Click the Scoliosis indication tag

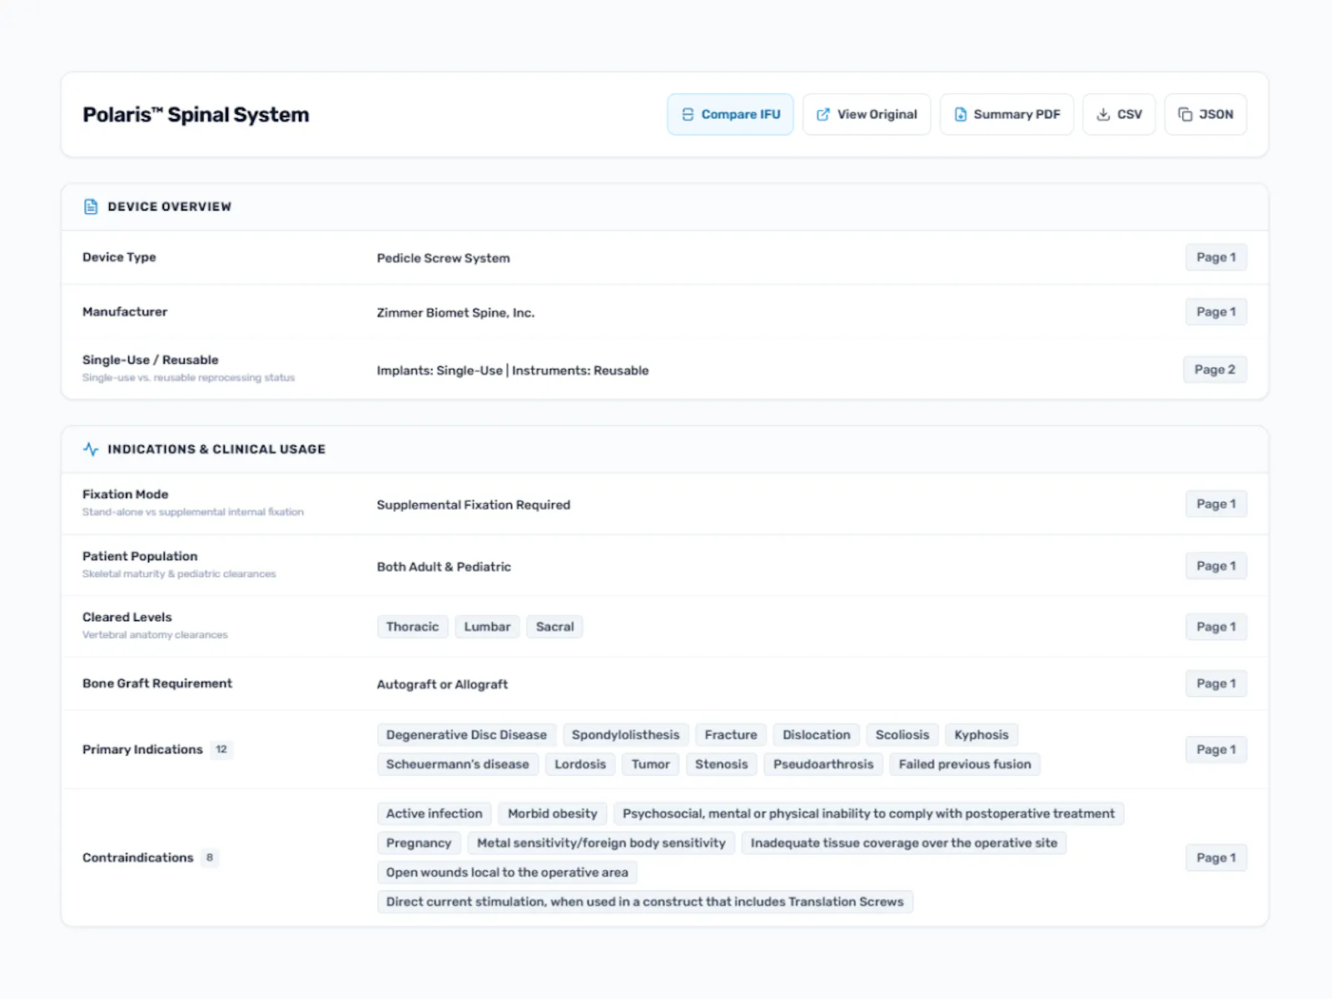(902, 735)
